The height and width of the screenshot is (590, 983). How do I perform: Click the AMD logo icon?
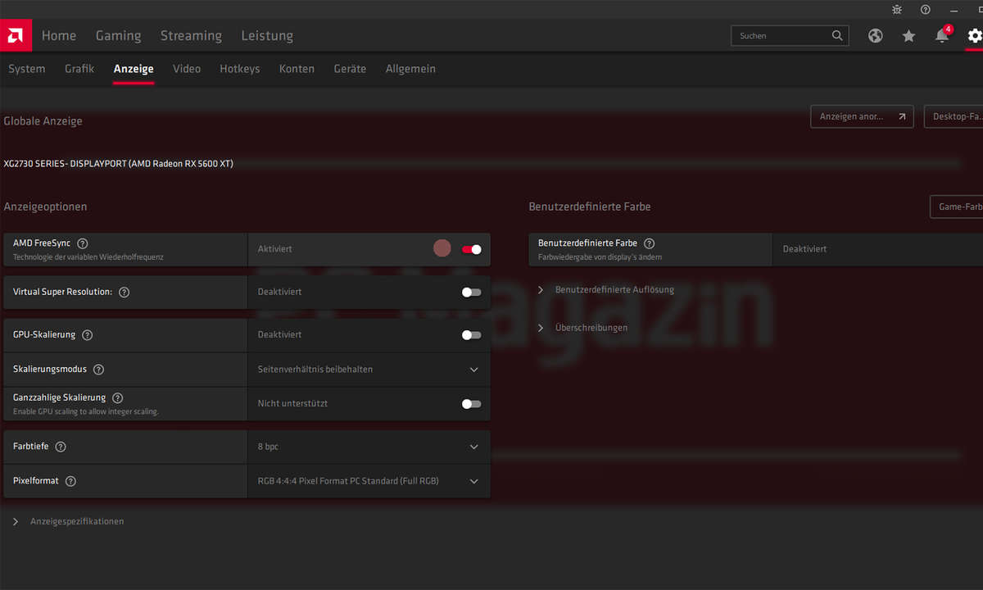coord(16,35)
